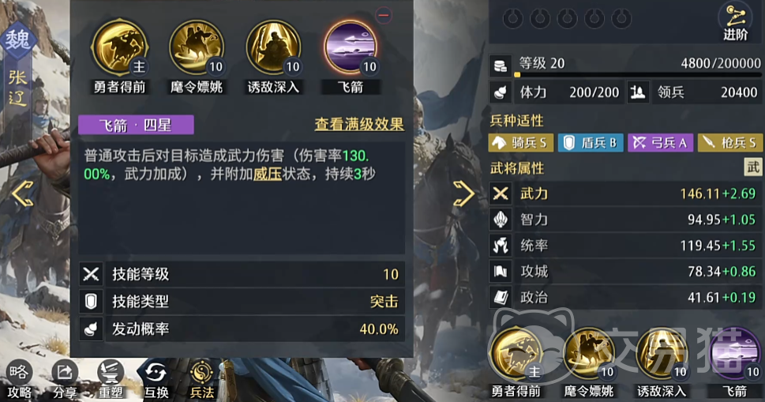Open the 攻略 strategy guide icon
765x402 pixels.
[x=19, y=380]
